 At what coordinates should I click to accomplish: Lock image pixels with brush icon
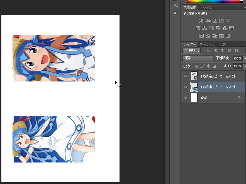(202, 66)
